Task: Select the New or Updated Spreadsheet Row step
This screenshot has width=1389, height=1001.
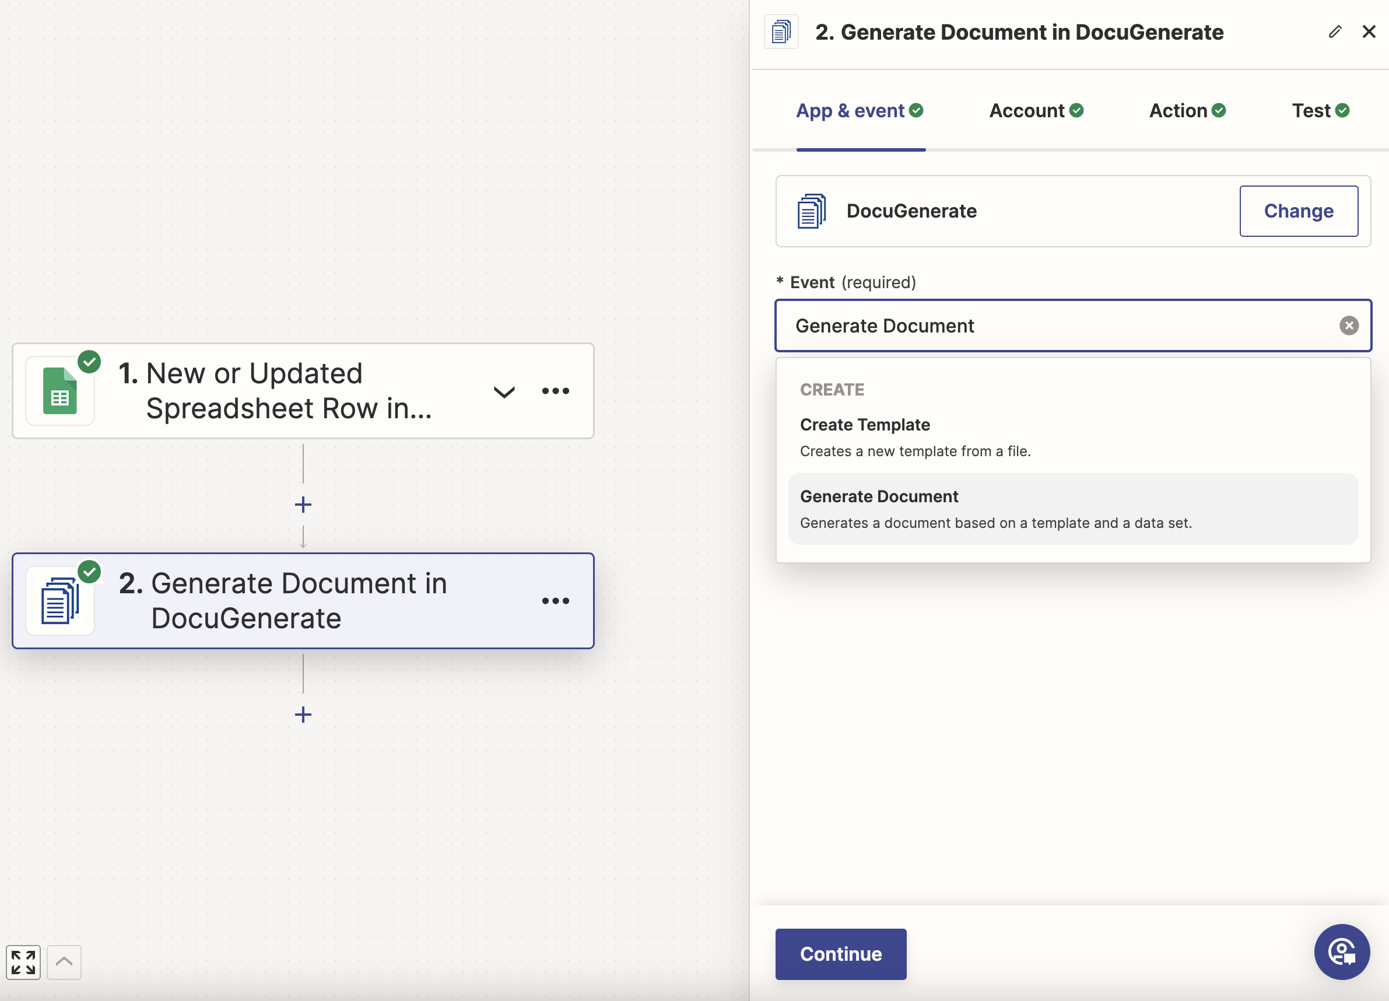Action: coord(303,391)
